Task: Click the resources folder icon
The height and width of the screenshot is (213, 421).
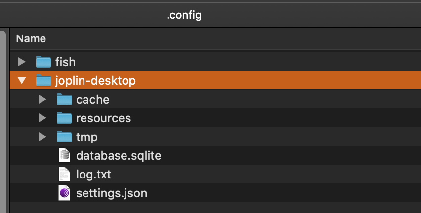Action: tap(64, 118)
